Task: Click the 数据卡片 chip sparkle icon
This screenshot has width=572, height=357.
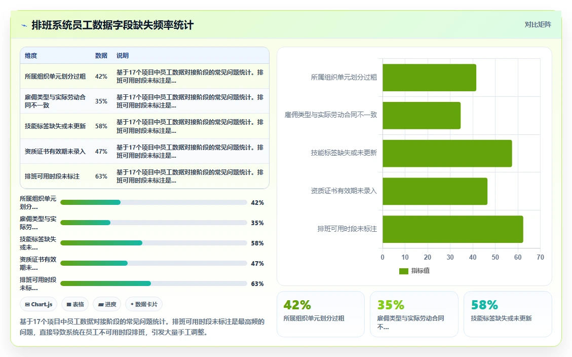Action: click(x=132, y=304)
